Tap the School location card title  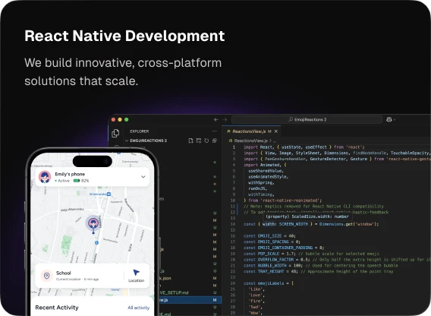pos(64,273)
